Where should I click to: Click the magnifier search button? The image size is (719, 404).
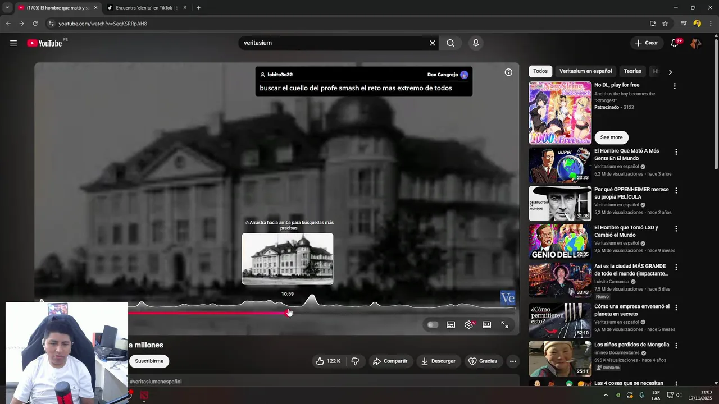pos(450,43)
